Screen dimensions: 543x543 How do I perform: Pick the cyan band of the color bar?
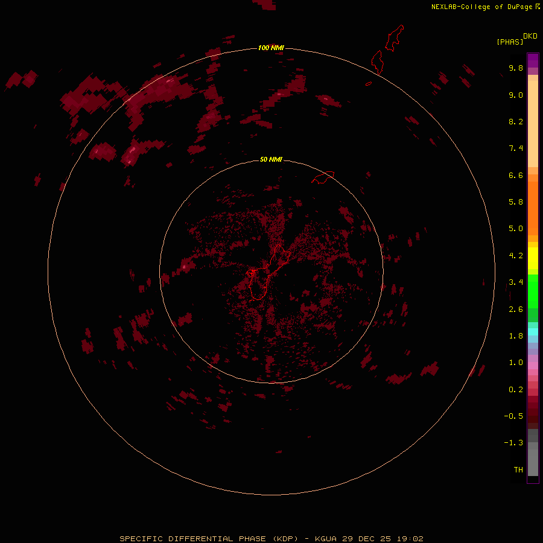pos(533,331)
